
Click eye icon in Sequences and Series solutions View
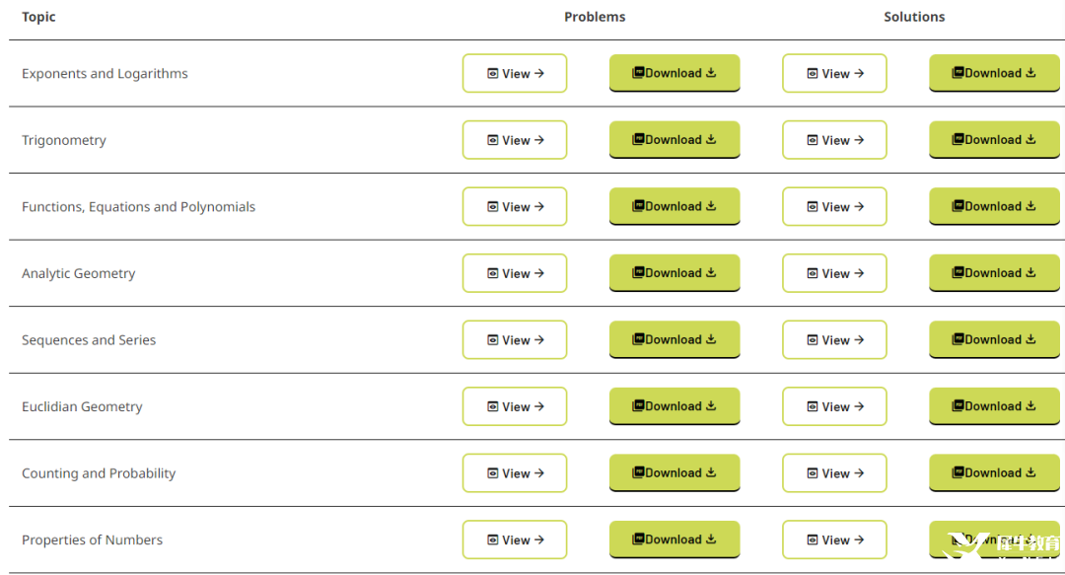pos(813,340)
